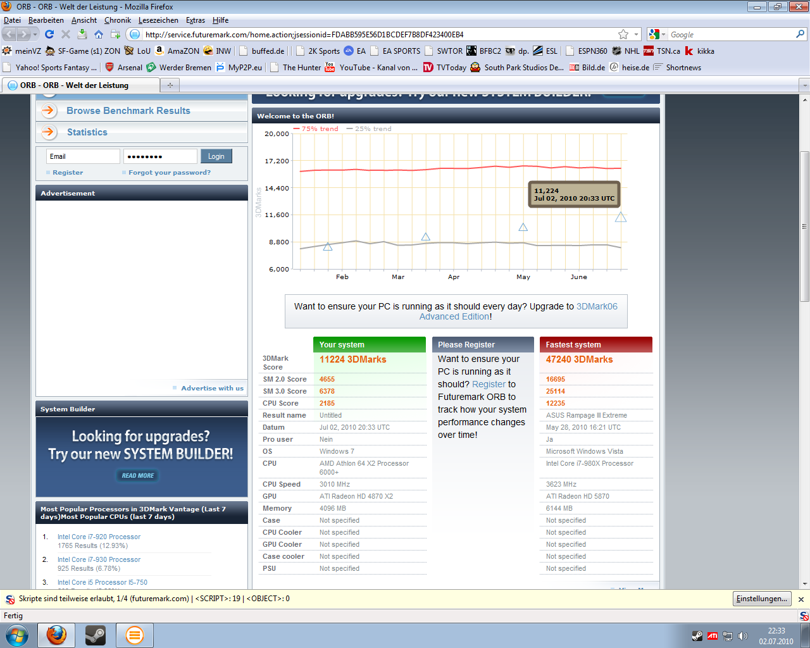Click the password input field

pos(160,156)
